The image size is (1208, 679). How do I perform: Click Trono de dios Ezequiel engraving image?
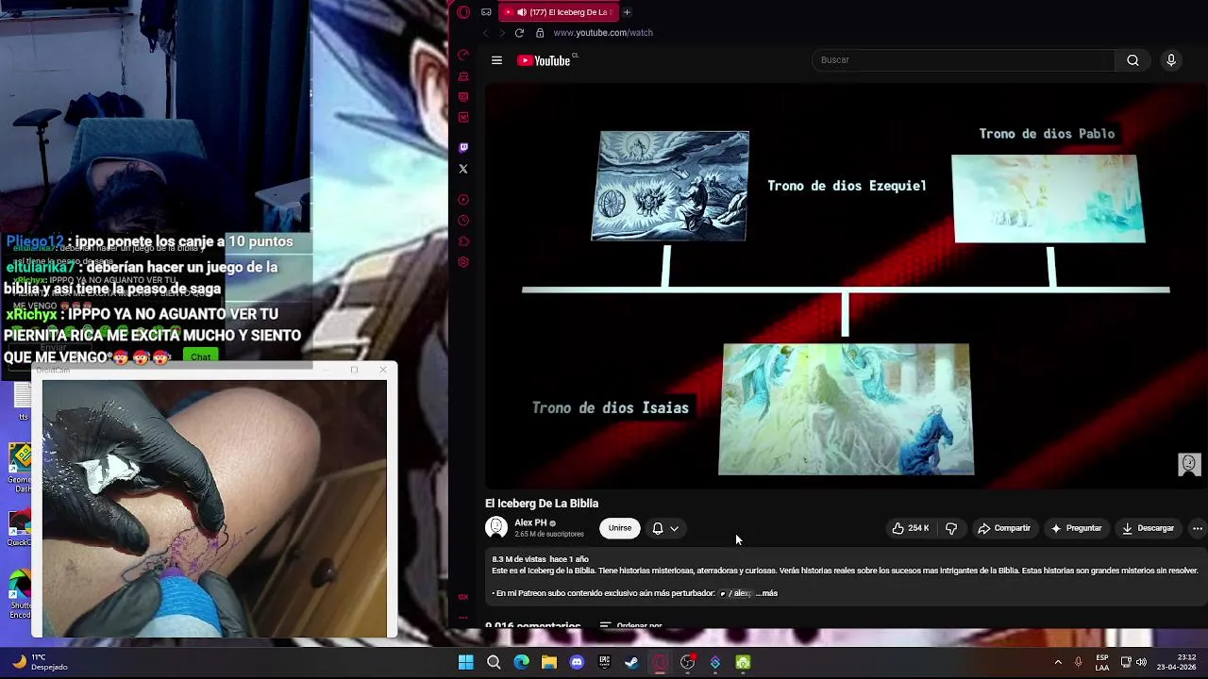(671, 186)
